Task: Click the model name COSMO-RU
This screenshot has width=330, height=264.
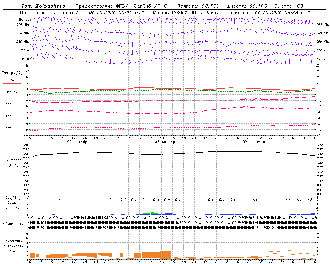Action: (184, 13)
